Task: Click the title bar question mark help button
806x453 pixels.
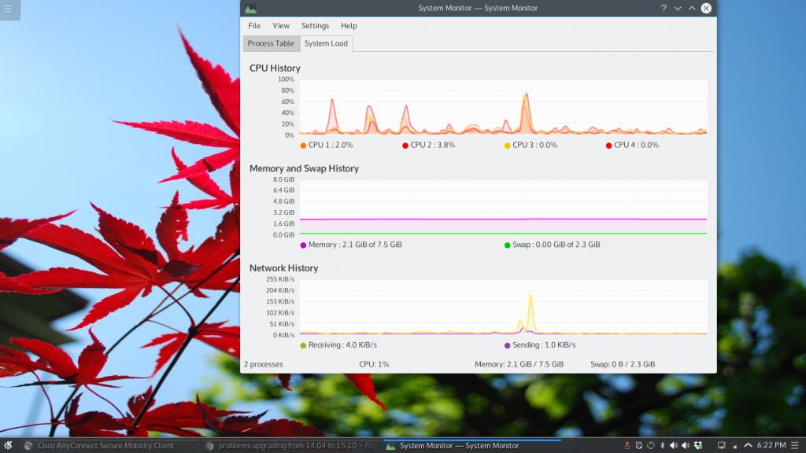Action: (x=664, y=8)
